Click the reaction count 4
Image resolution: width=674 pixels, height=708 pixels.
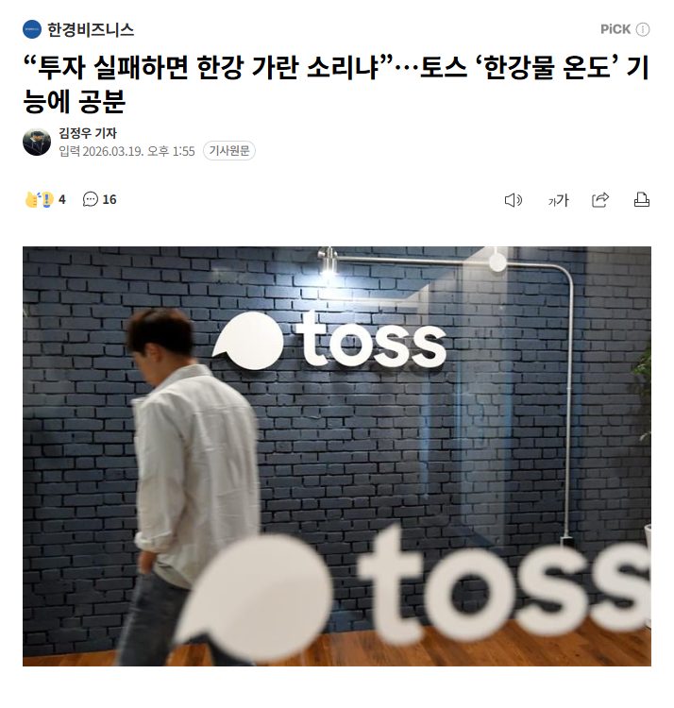point(62,199)
